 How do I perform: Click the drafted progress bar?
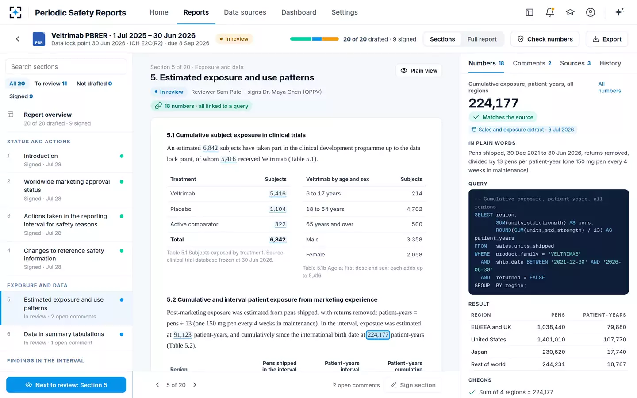coord(315,39)
